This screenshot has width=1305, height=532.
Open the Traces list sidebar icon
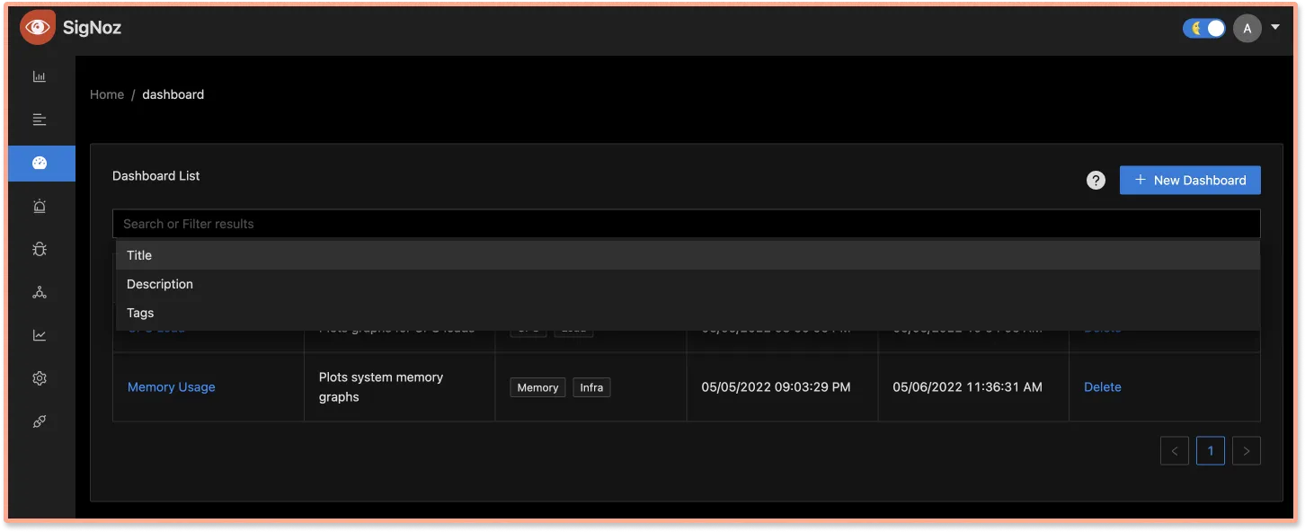click(x=40, y=120)
